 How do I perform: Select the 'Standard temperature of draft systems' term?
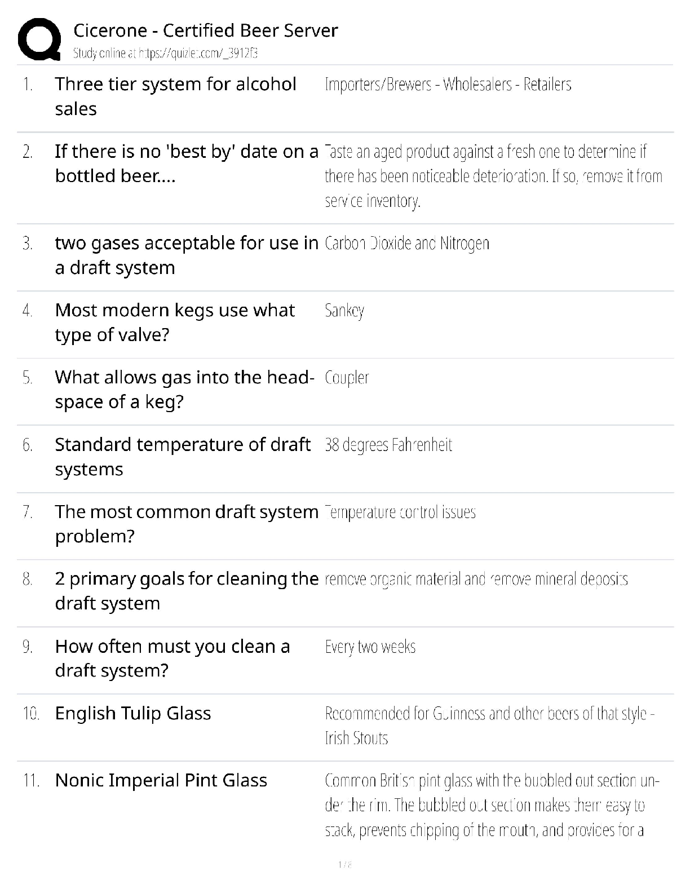tap(182, 457)
